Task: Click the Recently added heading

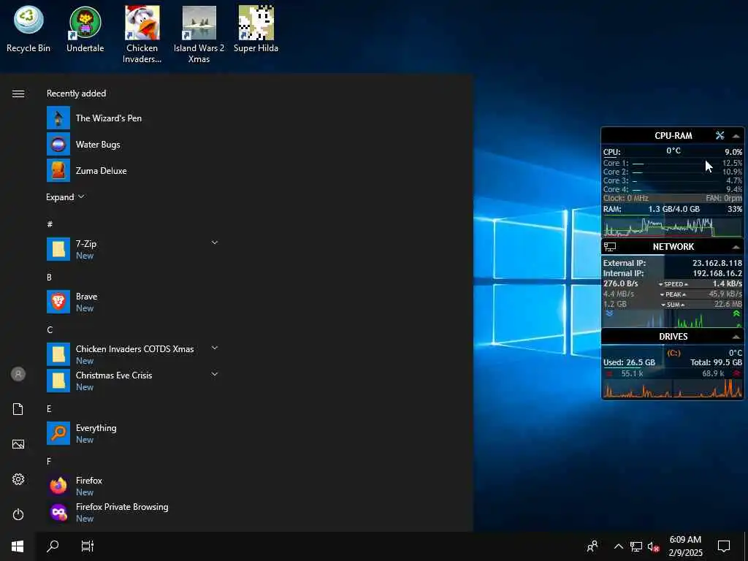Action: click(76, 93)
